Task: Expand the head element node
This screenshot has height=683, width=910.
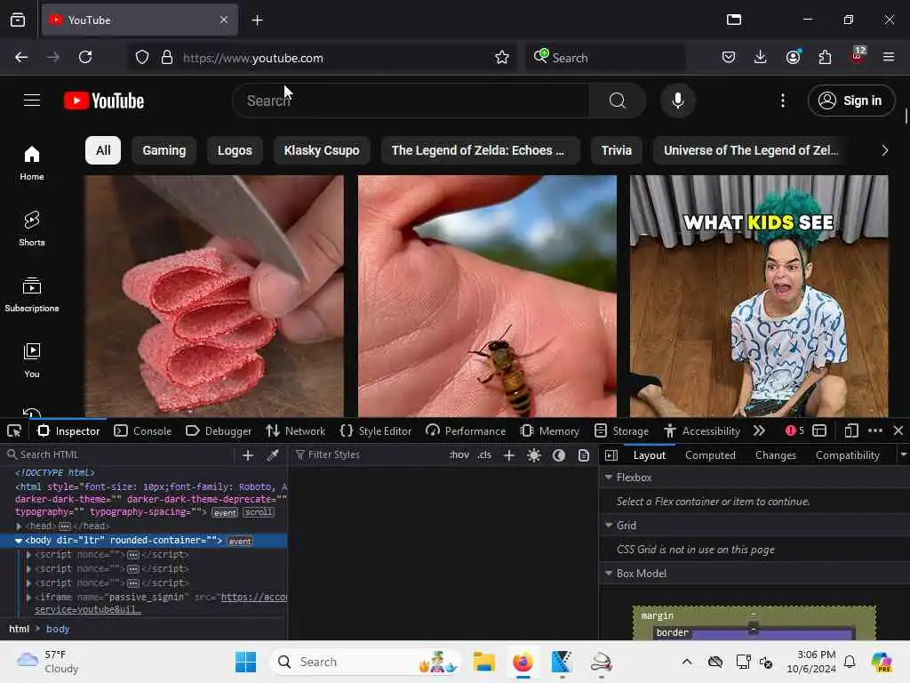Action: [19, 526]
